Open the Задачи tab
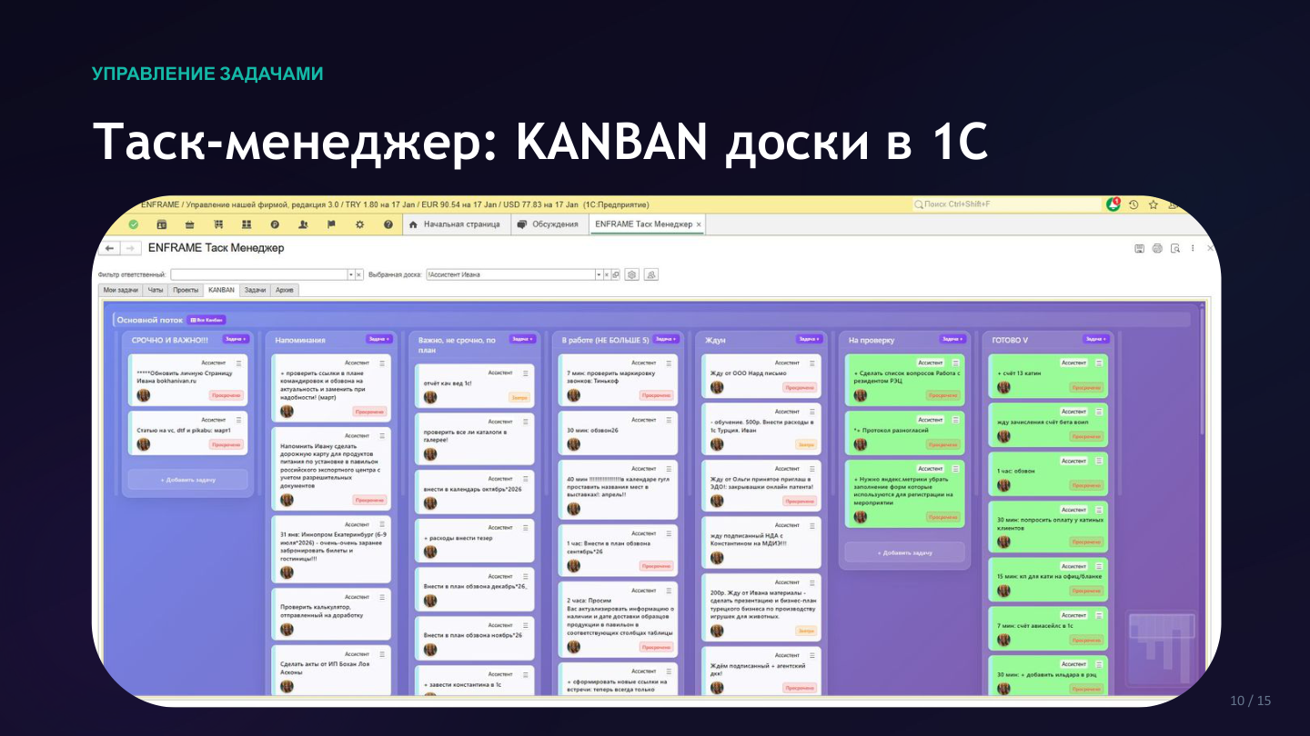 coord(255,290)
